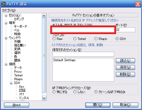Choose 常にする for window close on exit

pos(54,92)
